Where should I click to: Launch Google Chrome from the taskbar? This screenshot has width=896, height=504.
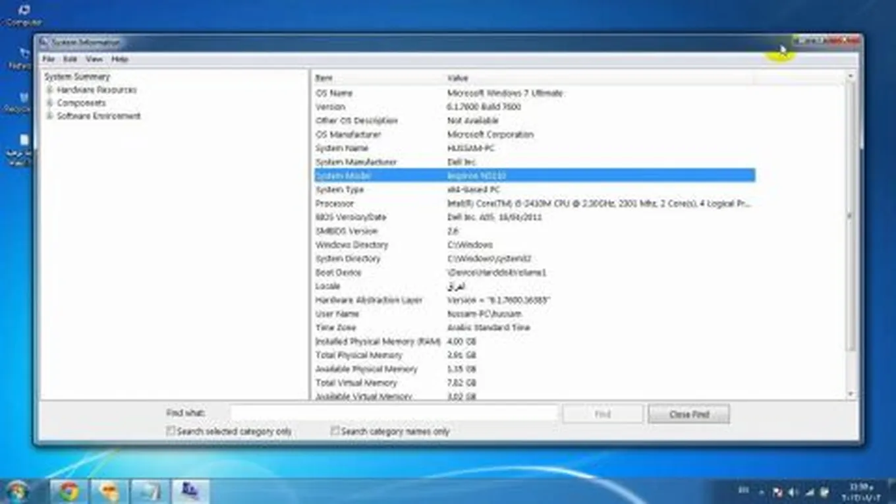(68, 491)
